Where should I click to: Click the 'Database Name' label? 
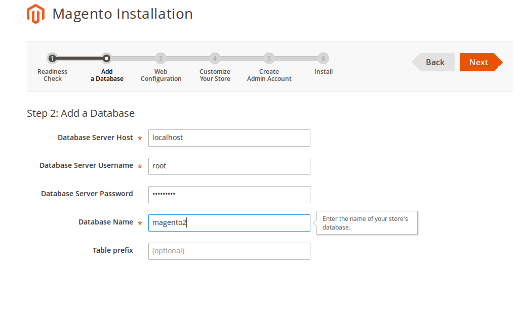(106, 222)
